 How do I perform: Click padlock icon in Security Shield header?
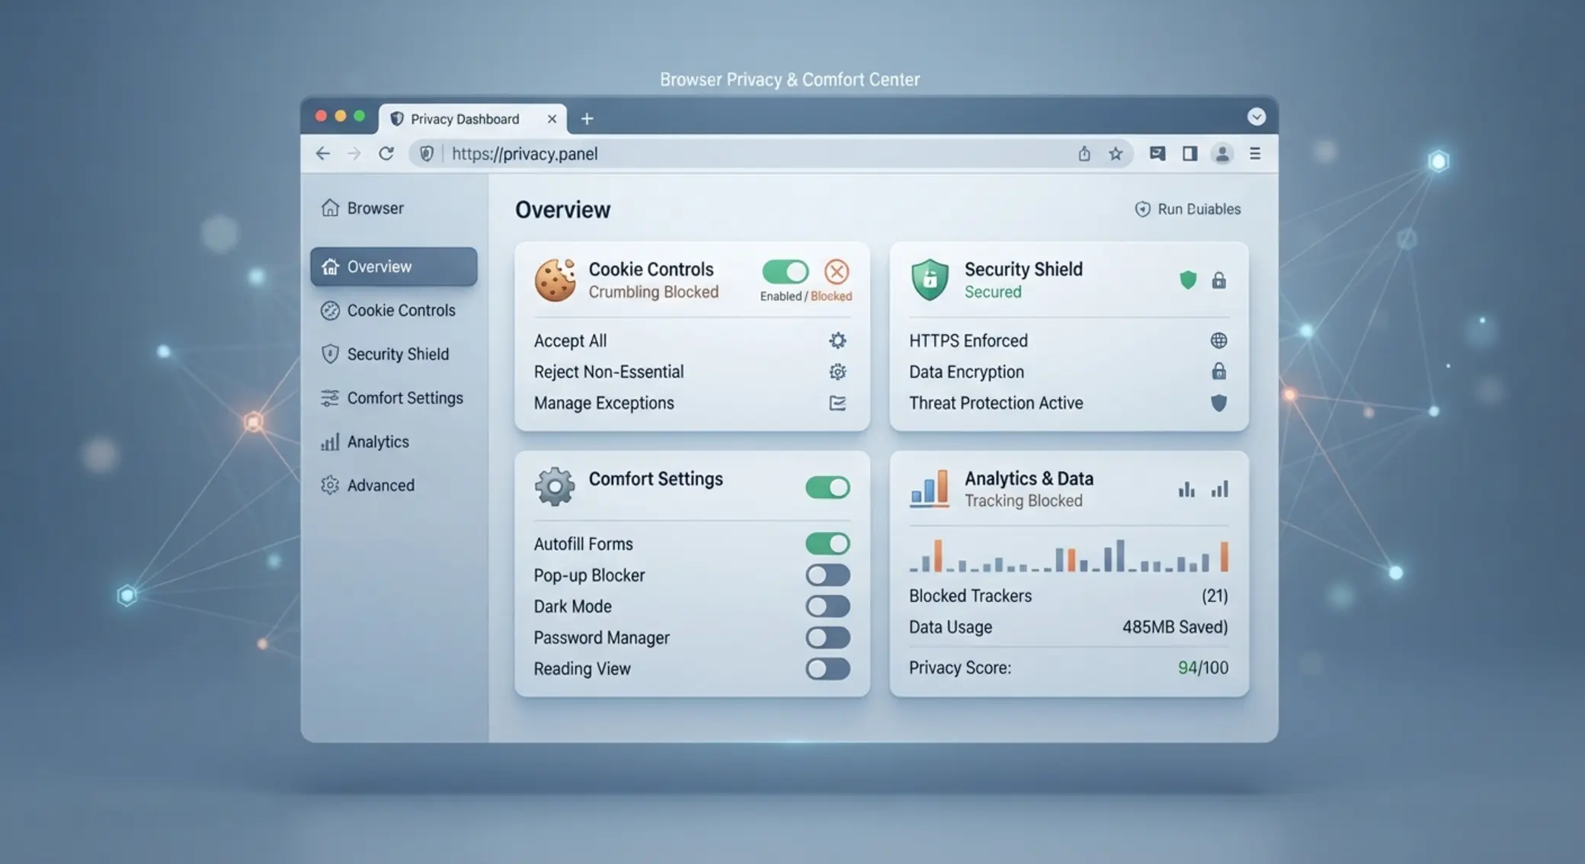[x=1219, y=280]
